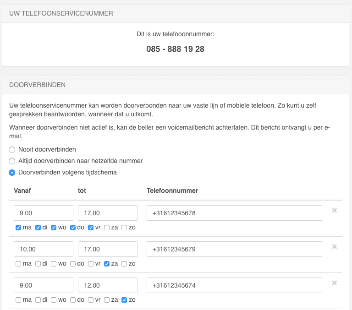
Task: Focus the +31612345679 phone number field
Action: (234, 249)
